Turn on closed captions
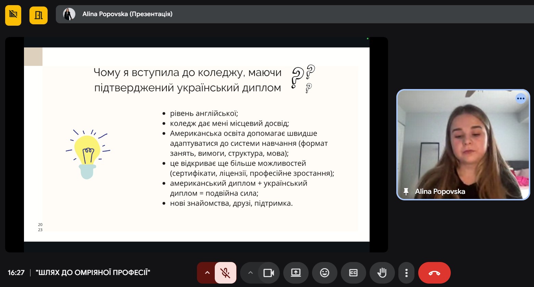534x287 pixels. (353, 273)
